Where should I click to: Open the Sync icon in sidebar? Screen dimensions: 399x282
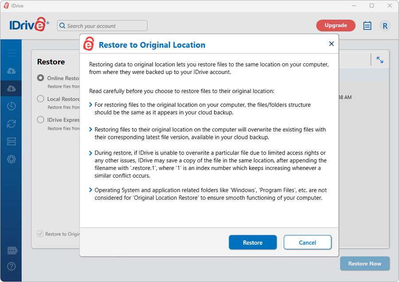pos(12,124)
